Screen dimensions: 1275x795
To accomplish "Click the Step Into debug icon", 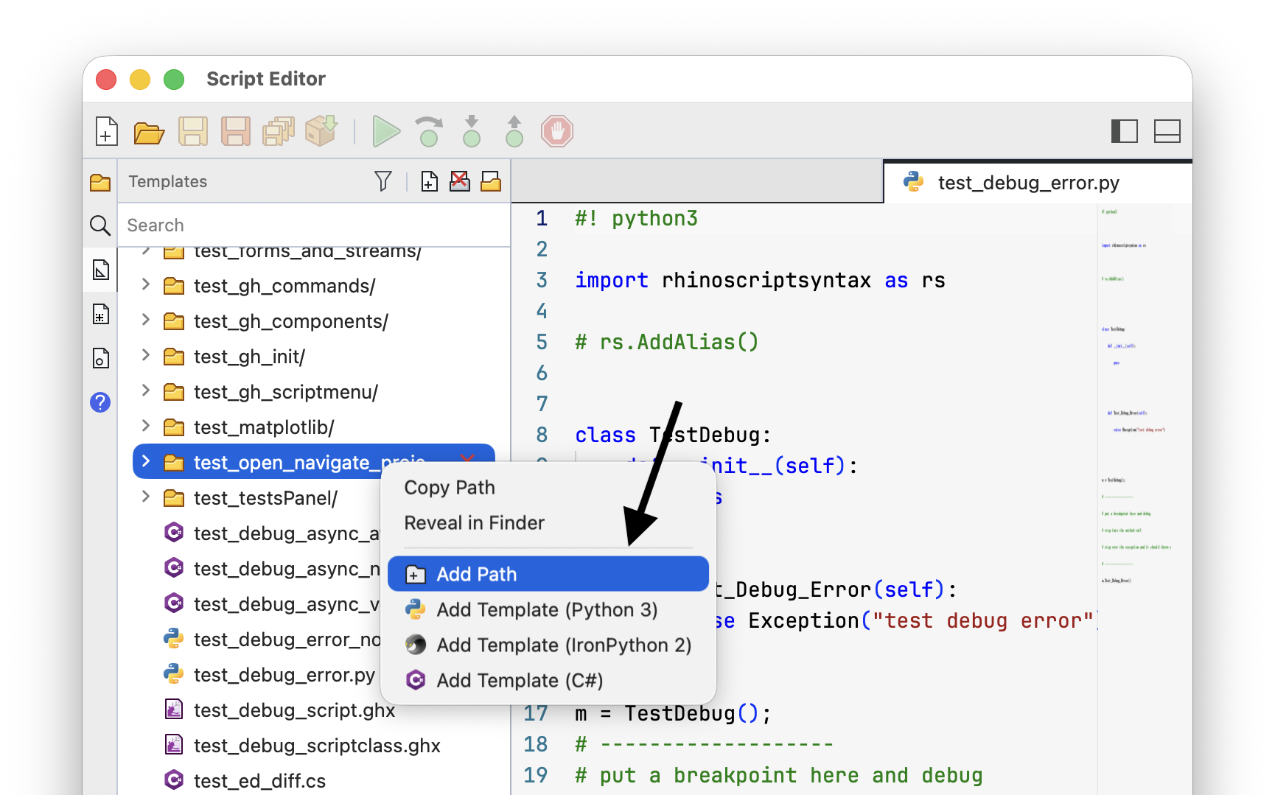I will coord(472,132).
